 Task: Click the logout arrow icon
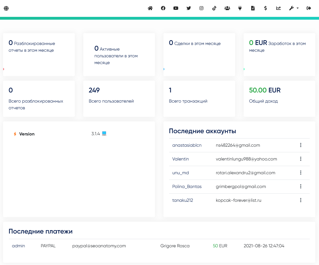[309, 8]
